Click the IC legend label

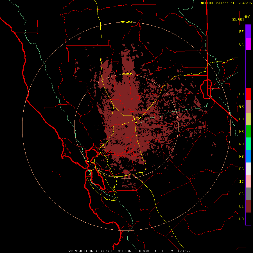pos(241,182)
